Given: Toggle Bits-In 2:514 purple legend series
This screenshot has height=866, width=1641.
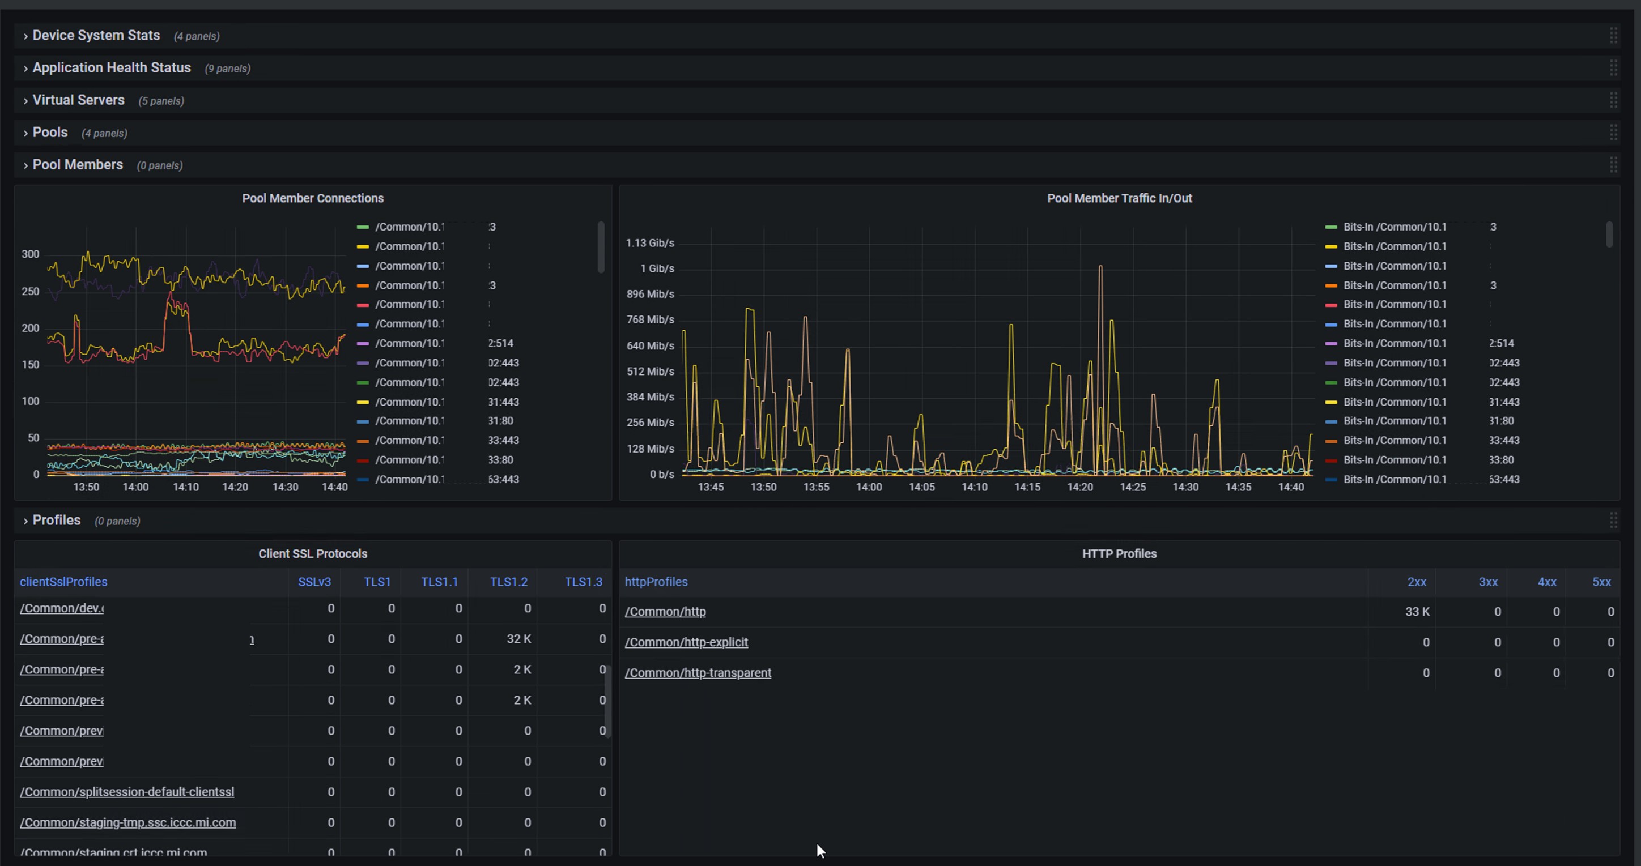Looking at the screenshot, I should (x=1420, y=343).
